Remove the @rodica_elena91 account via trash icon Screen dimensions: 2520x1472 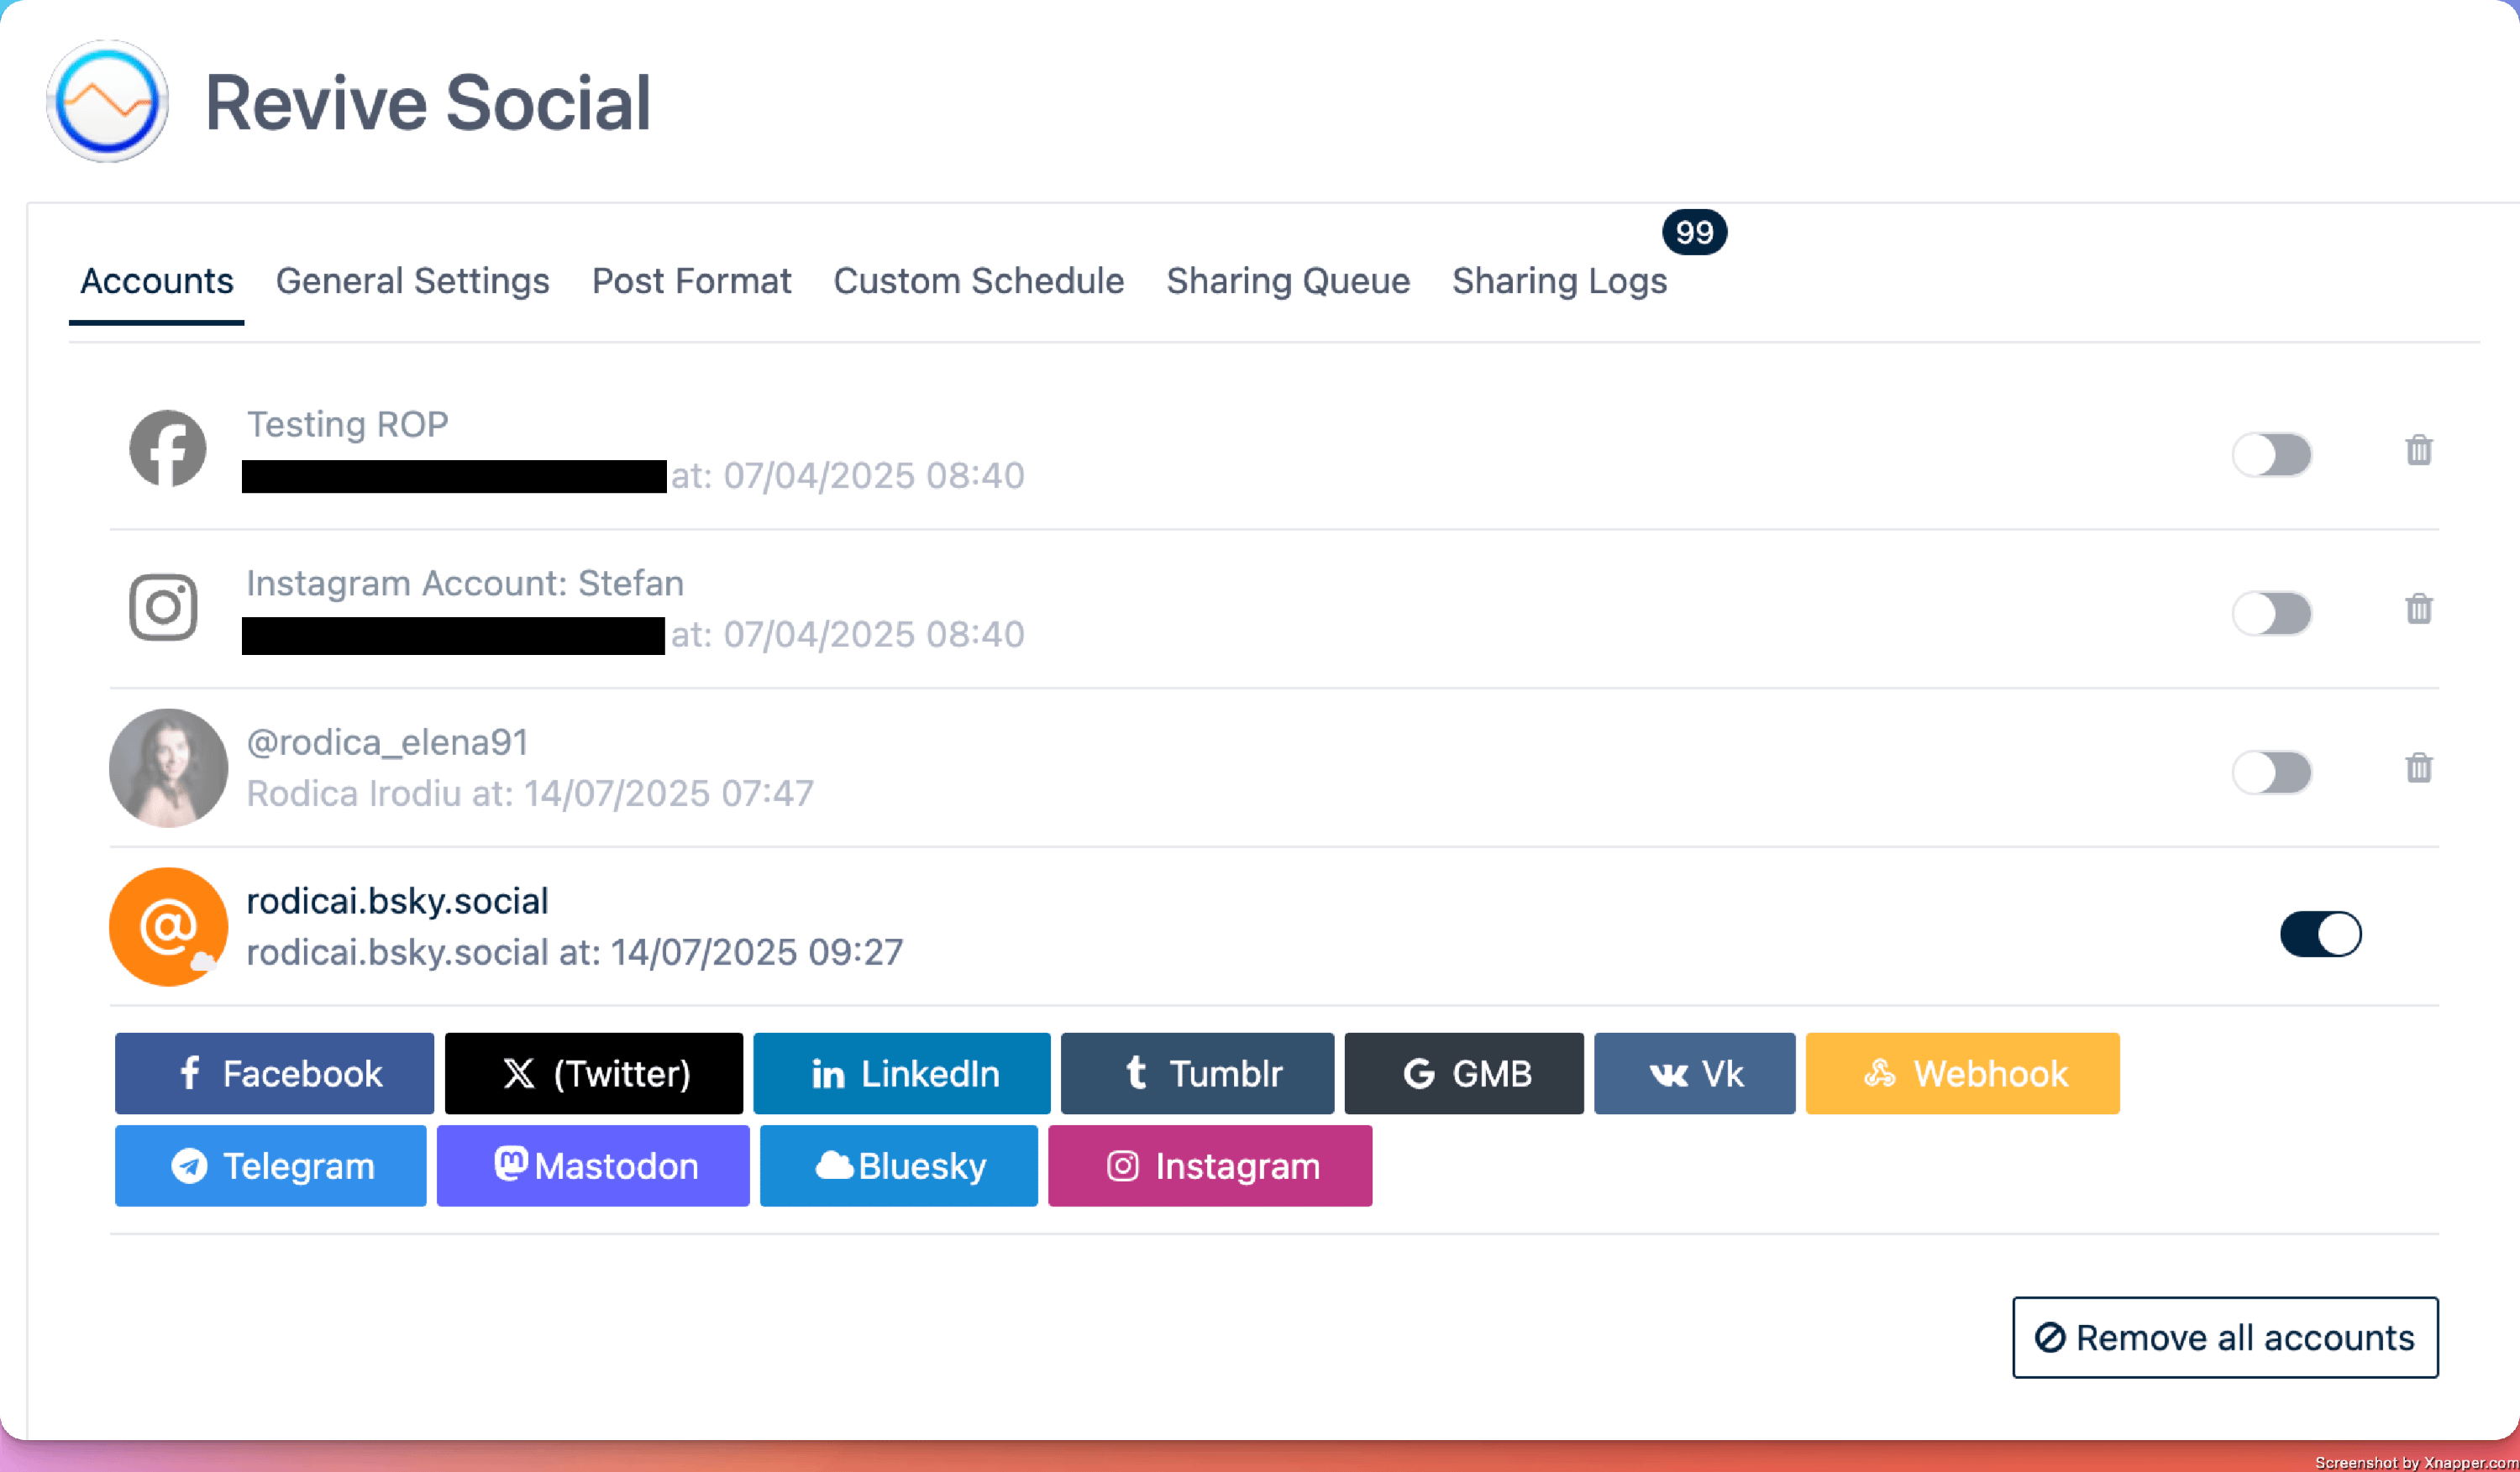click(x=2418, y=767)
